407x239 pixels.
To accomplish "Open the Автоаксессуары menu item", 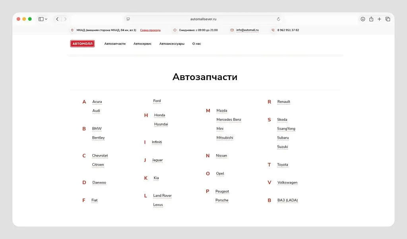I will pyautogui.click(x=172, y=44).
